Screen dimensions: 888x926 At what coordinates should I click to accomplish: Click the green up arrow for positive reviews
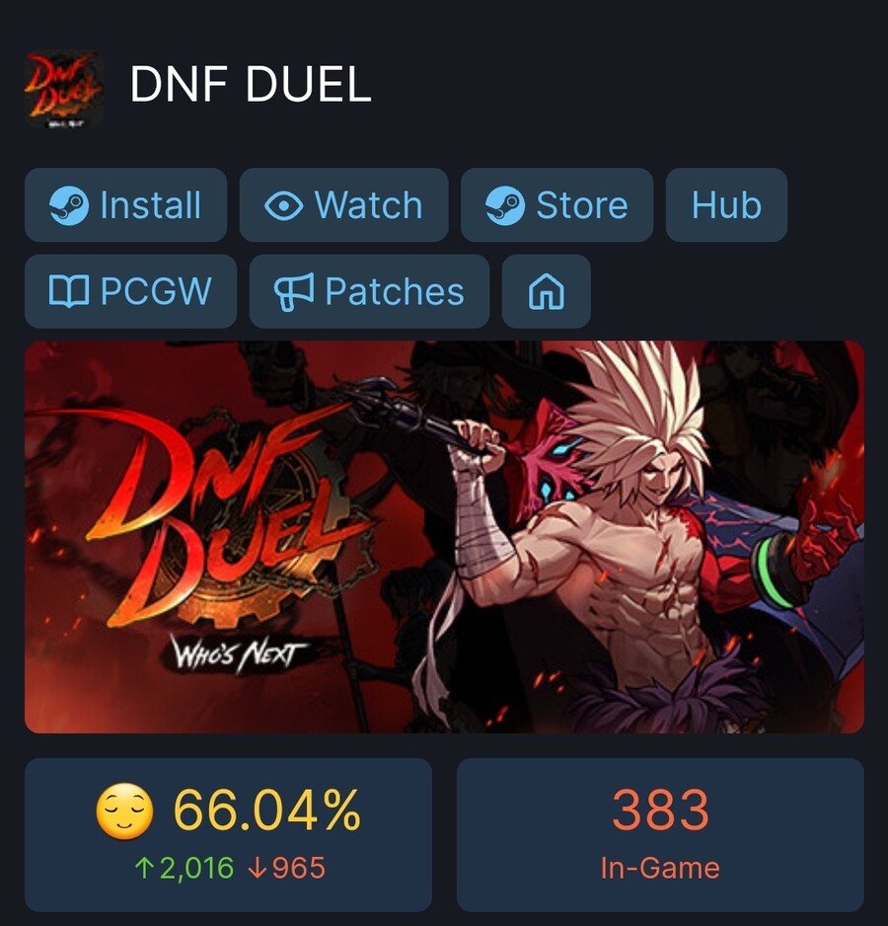click(144, 868)
